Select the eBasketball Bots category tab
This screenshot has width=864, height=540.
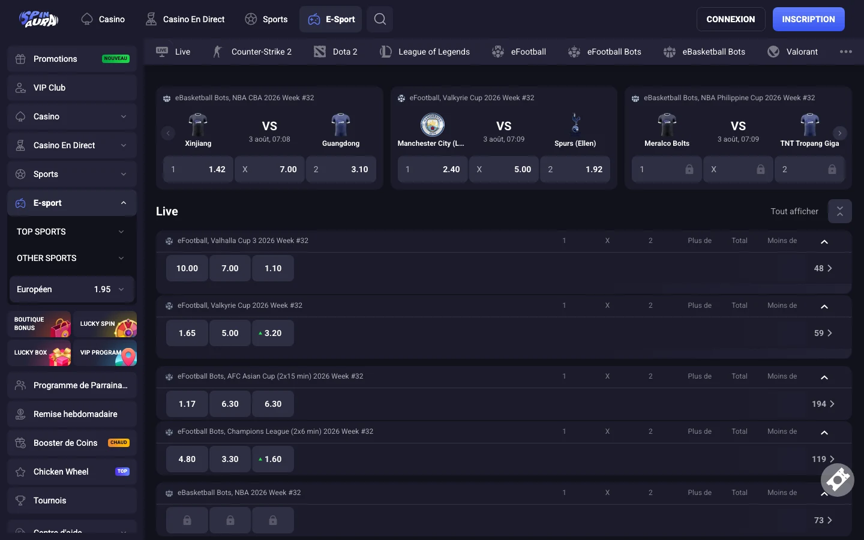pyautogui.click(x=704, y=52)
